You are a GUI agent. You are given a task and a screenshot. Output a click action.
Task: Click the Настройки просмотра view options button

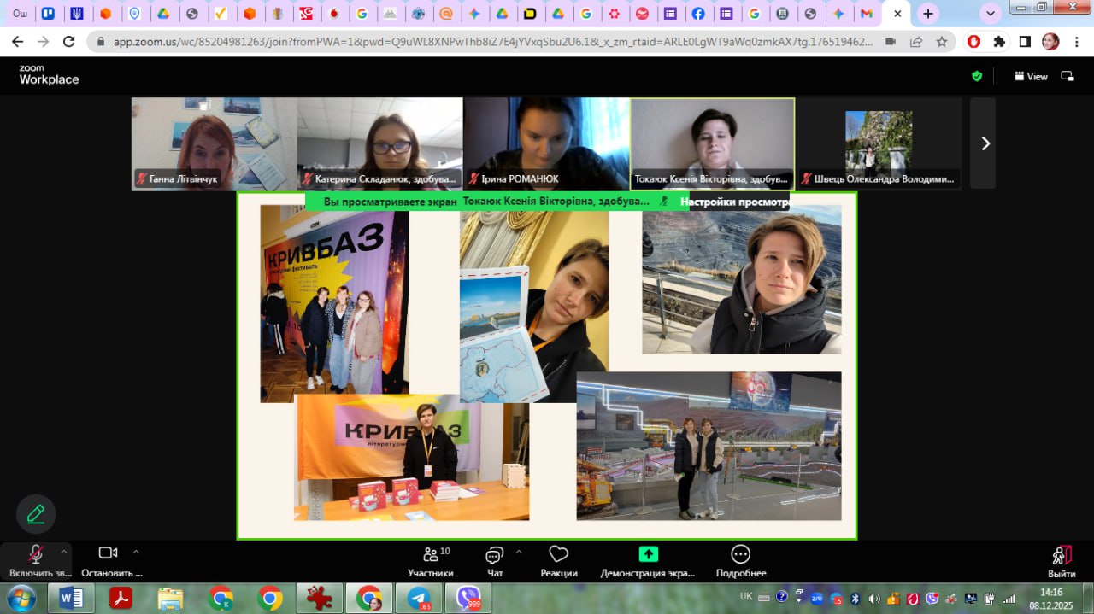pos(734,202)
